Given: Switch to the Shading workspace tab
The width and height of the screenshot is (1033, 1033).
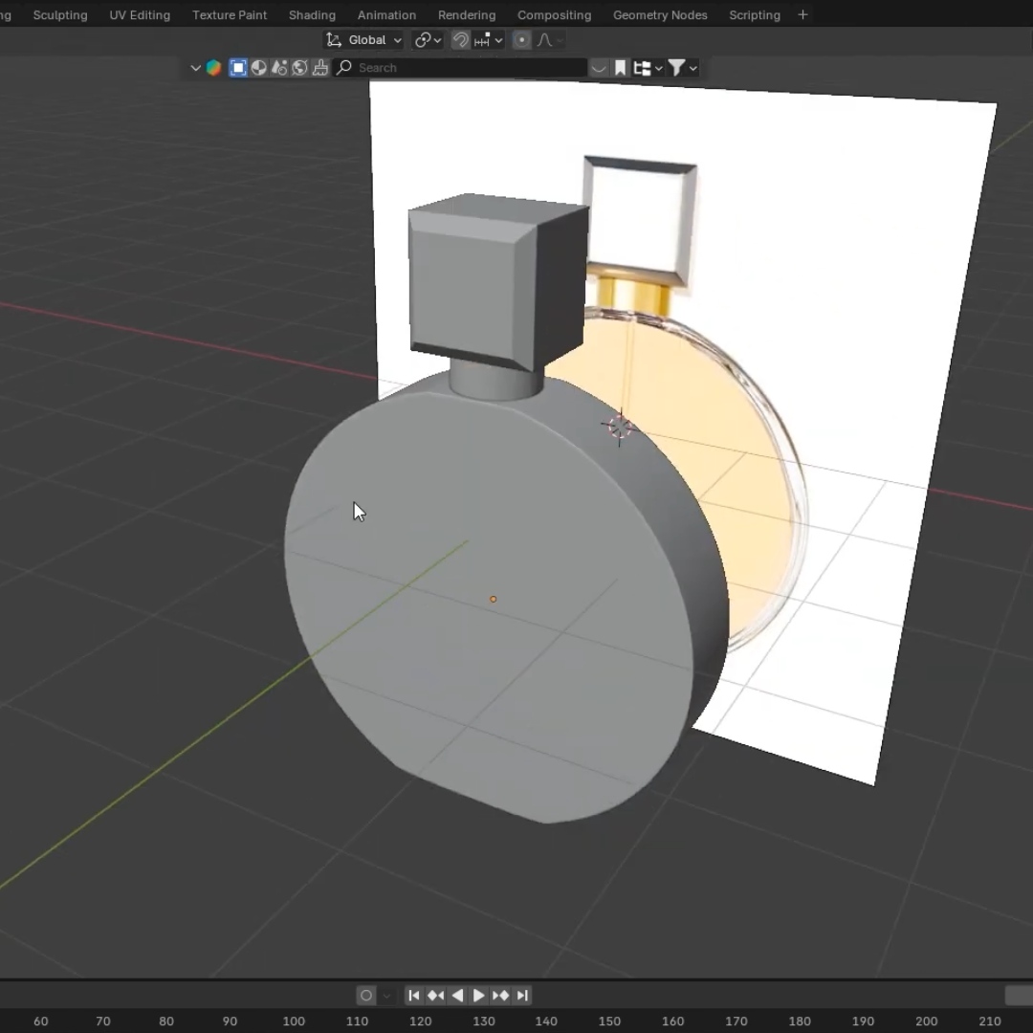Looking at the screenshot, I should click(x=312, y=15).
